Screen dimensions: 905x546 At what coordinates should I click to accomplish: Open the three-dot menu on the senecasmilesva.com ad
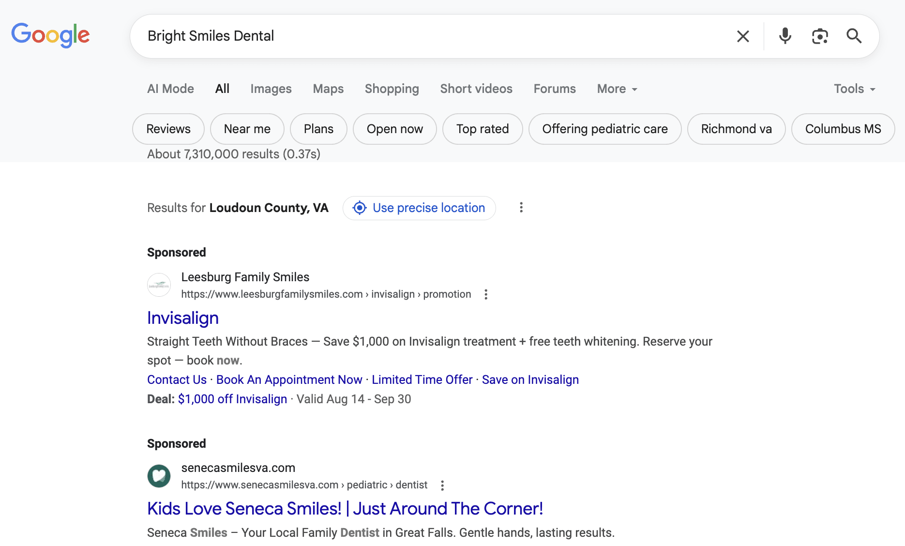click(442, 485)
